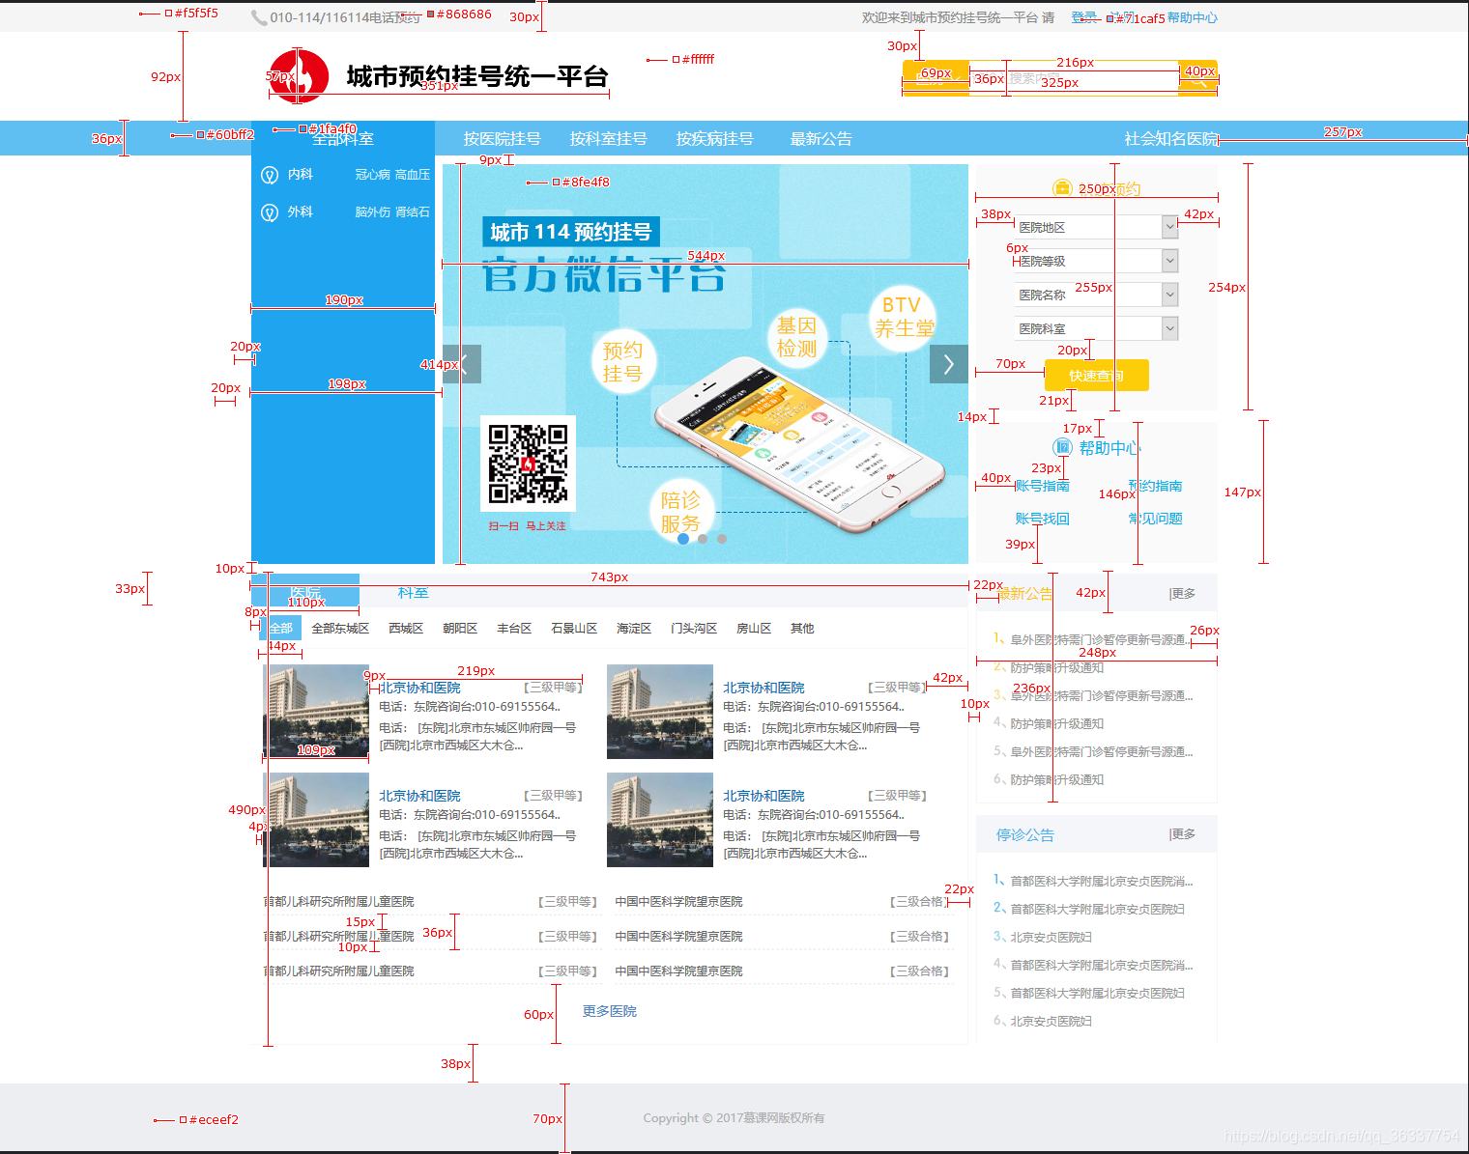This screenshot has height=1154, width=1469.
Task: Open 按医院挂号 in navigation bar
Action: [x=502, y=138]
